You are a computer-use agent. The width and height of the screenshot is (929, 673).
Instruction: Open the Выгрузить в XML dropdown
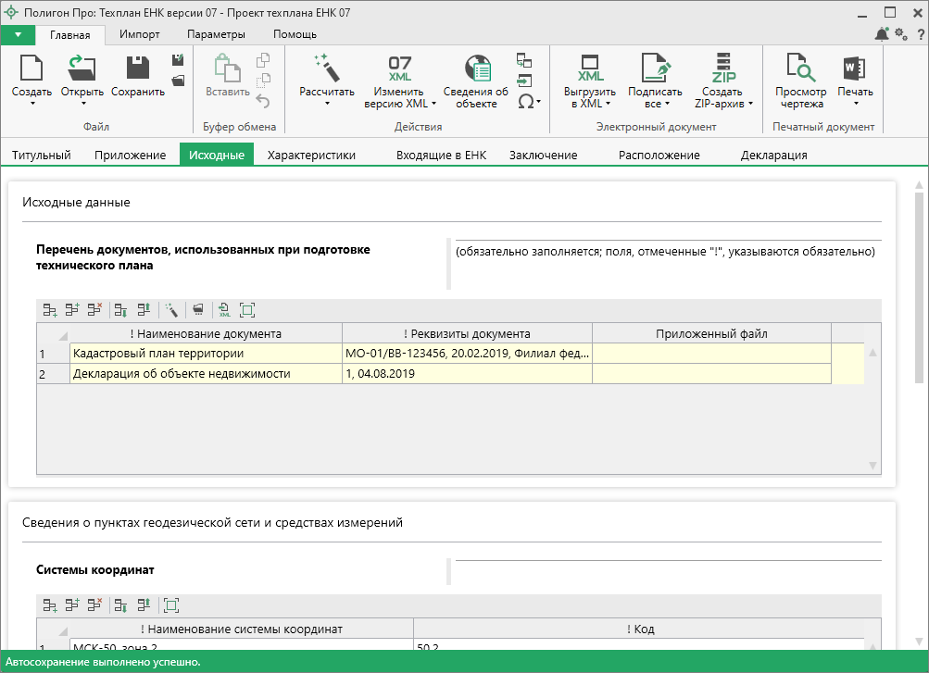click(607, 104)
